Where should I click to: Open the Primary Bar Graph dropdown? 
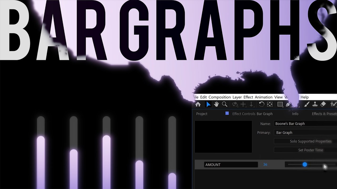click(x=305, y=133)
